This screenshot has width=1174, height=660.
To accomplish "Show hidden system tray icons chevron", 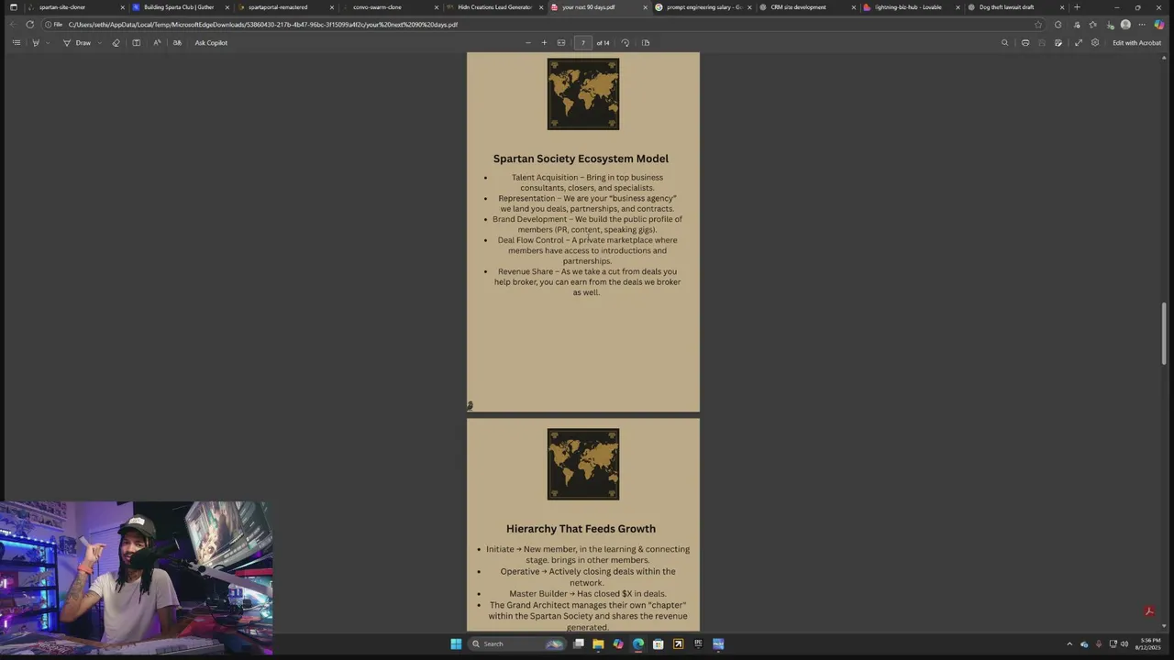I will pos(1069,644).
